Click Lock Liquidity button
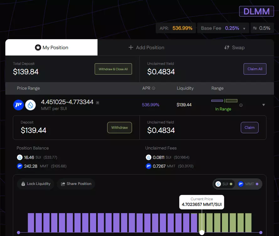This screenshot has width=279, height=236. (x=36, y=184)
